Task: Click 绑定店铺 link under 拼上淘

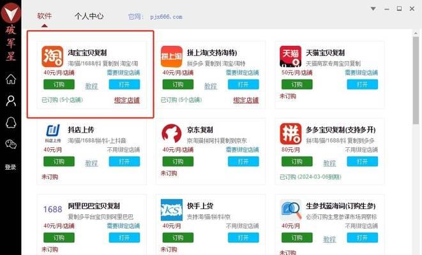Action: (246, 100)
